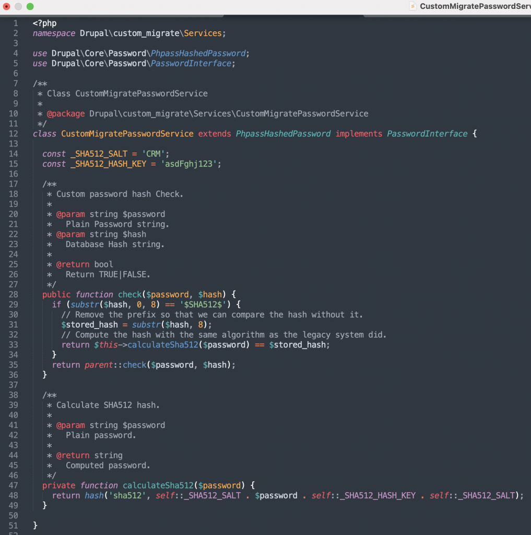The height and width of the screenshot is (535, 531).
Task: Maximize the window using green button
Action: click(x=30, y=6)
